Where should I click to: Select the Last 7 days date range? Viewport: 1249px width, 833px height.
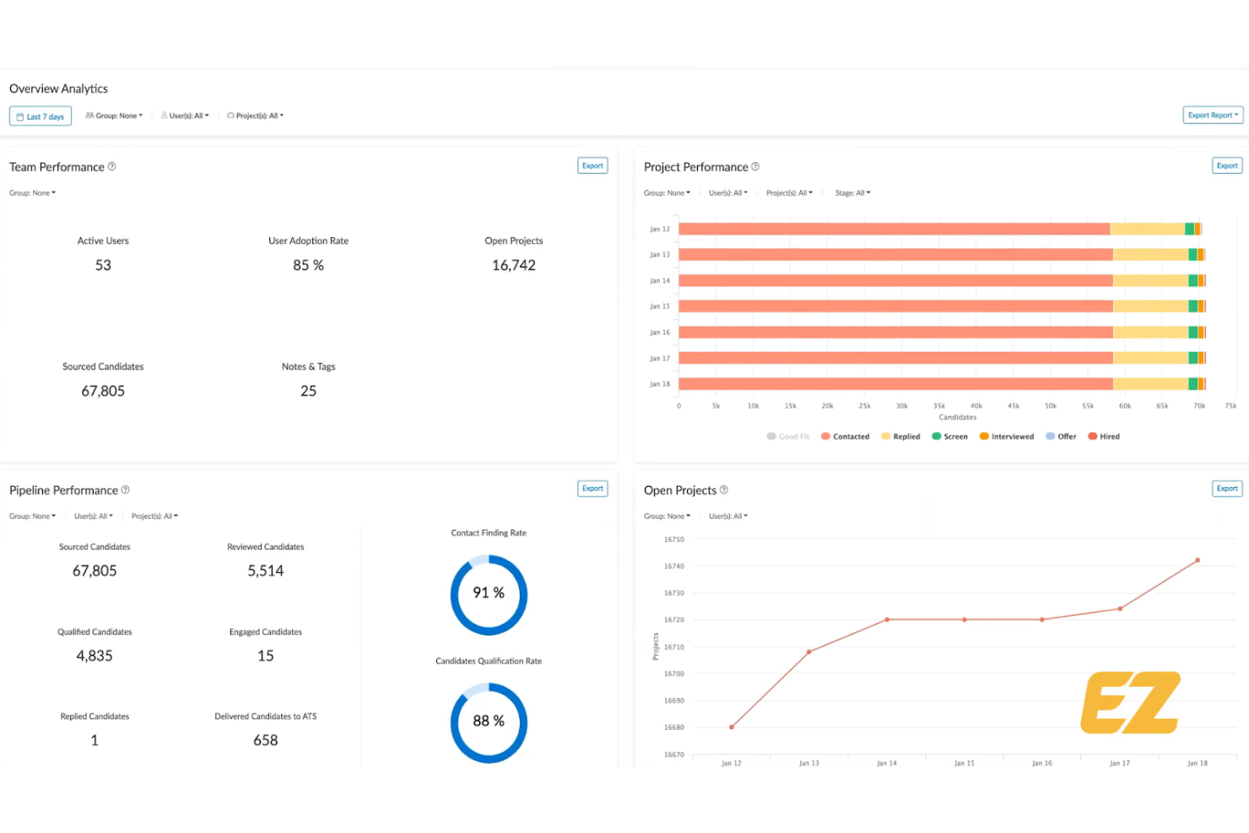click(x=41, y=116)
